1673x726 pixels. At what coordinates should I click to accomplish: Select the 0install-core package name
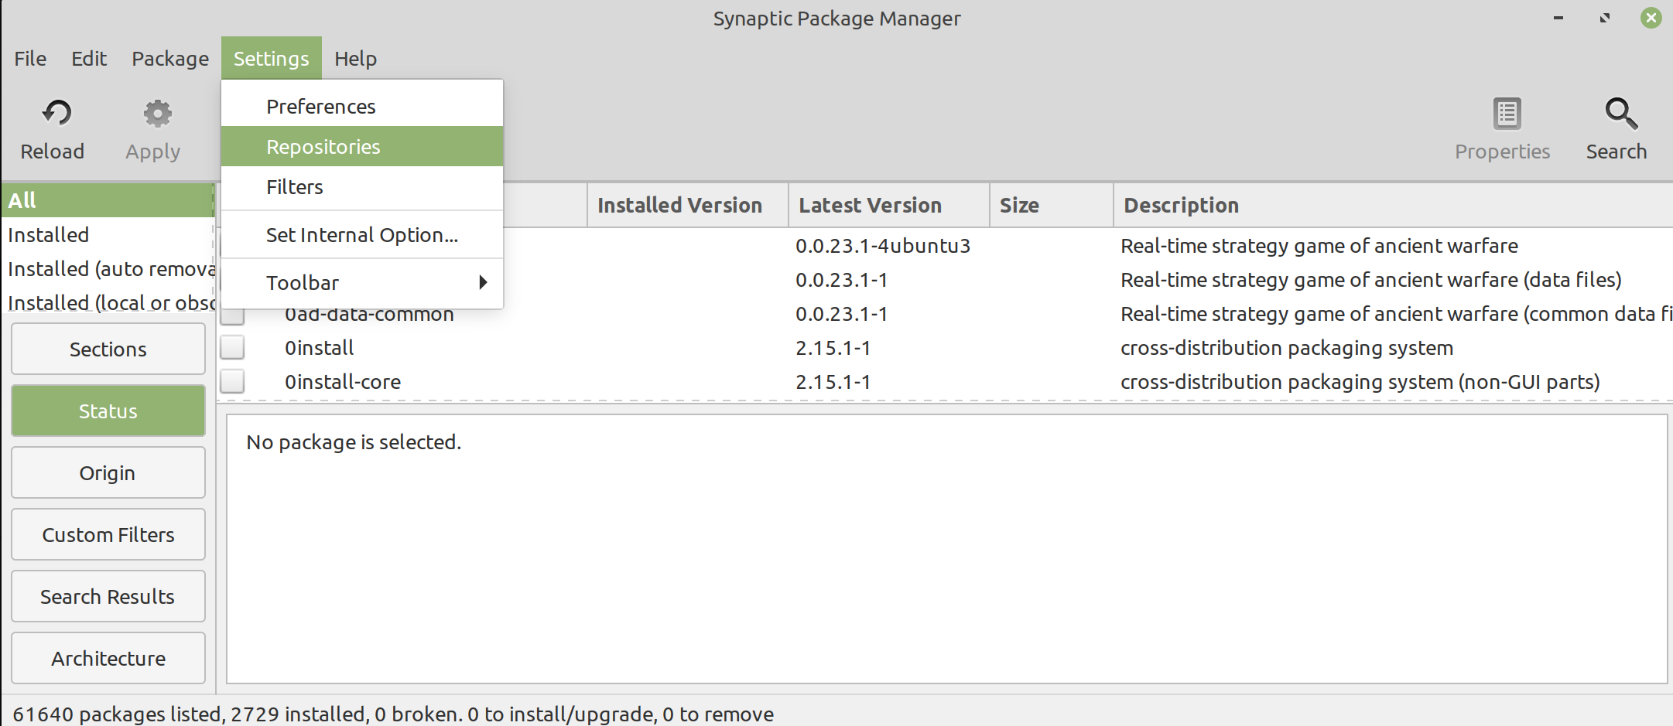tap(343, 382)
